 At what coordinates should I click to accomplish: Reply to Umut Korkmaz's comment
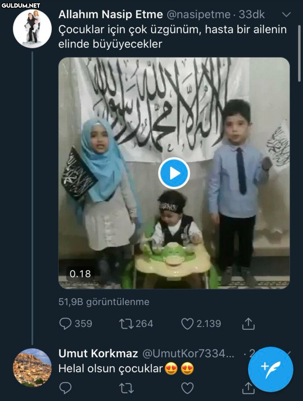[x=65, y=388]
